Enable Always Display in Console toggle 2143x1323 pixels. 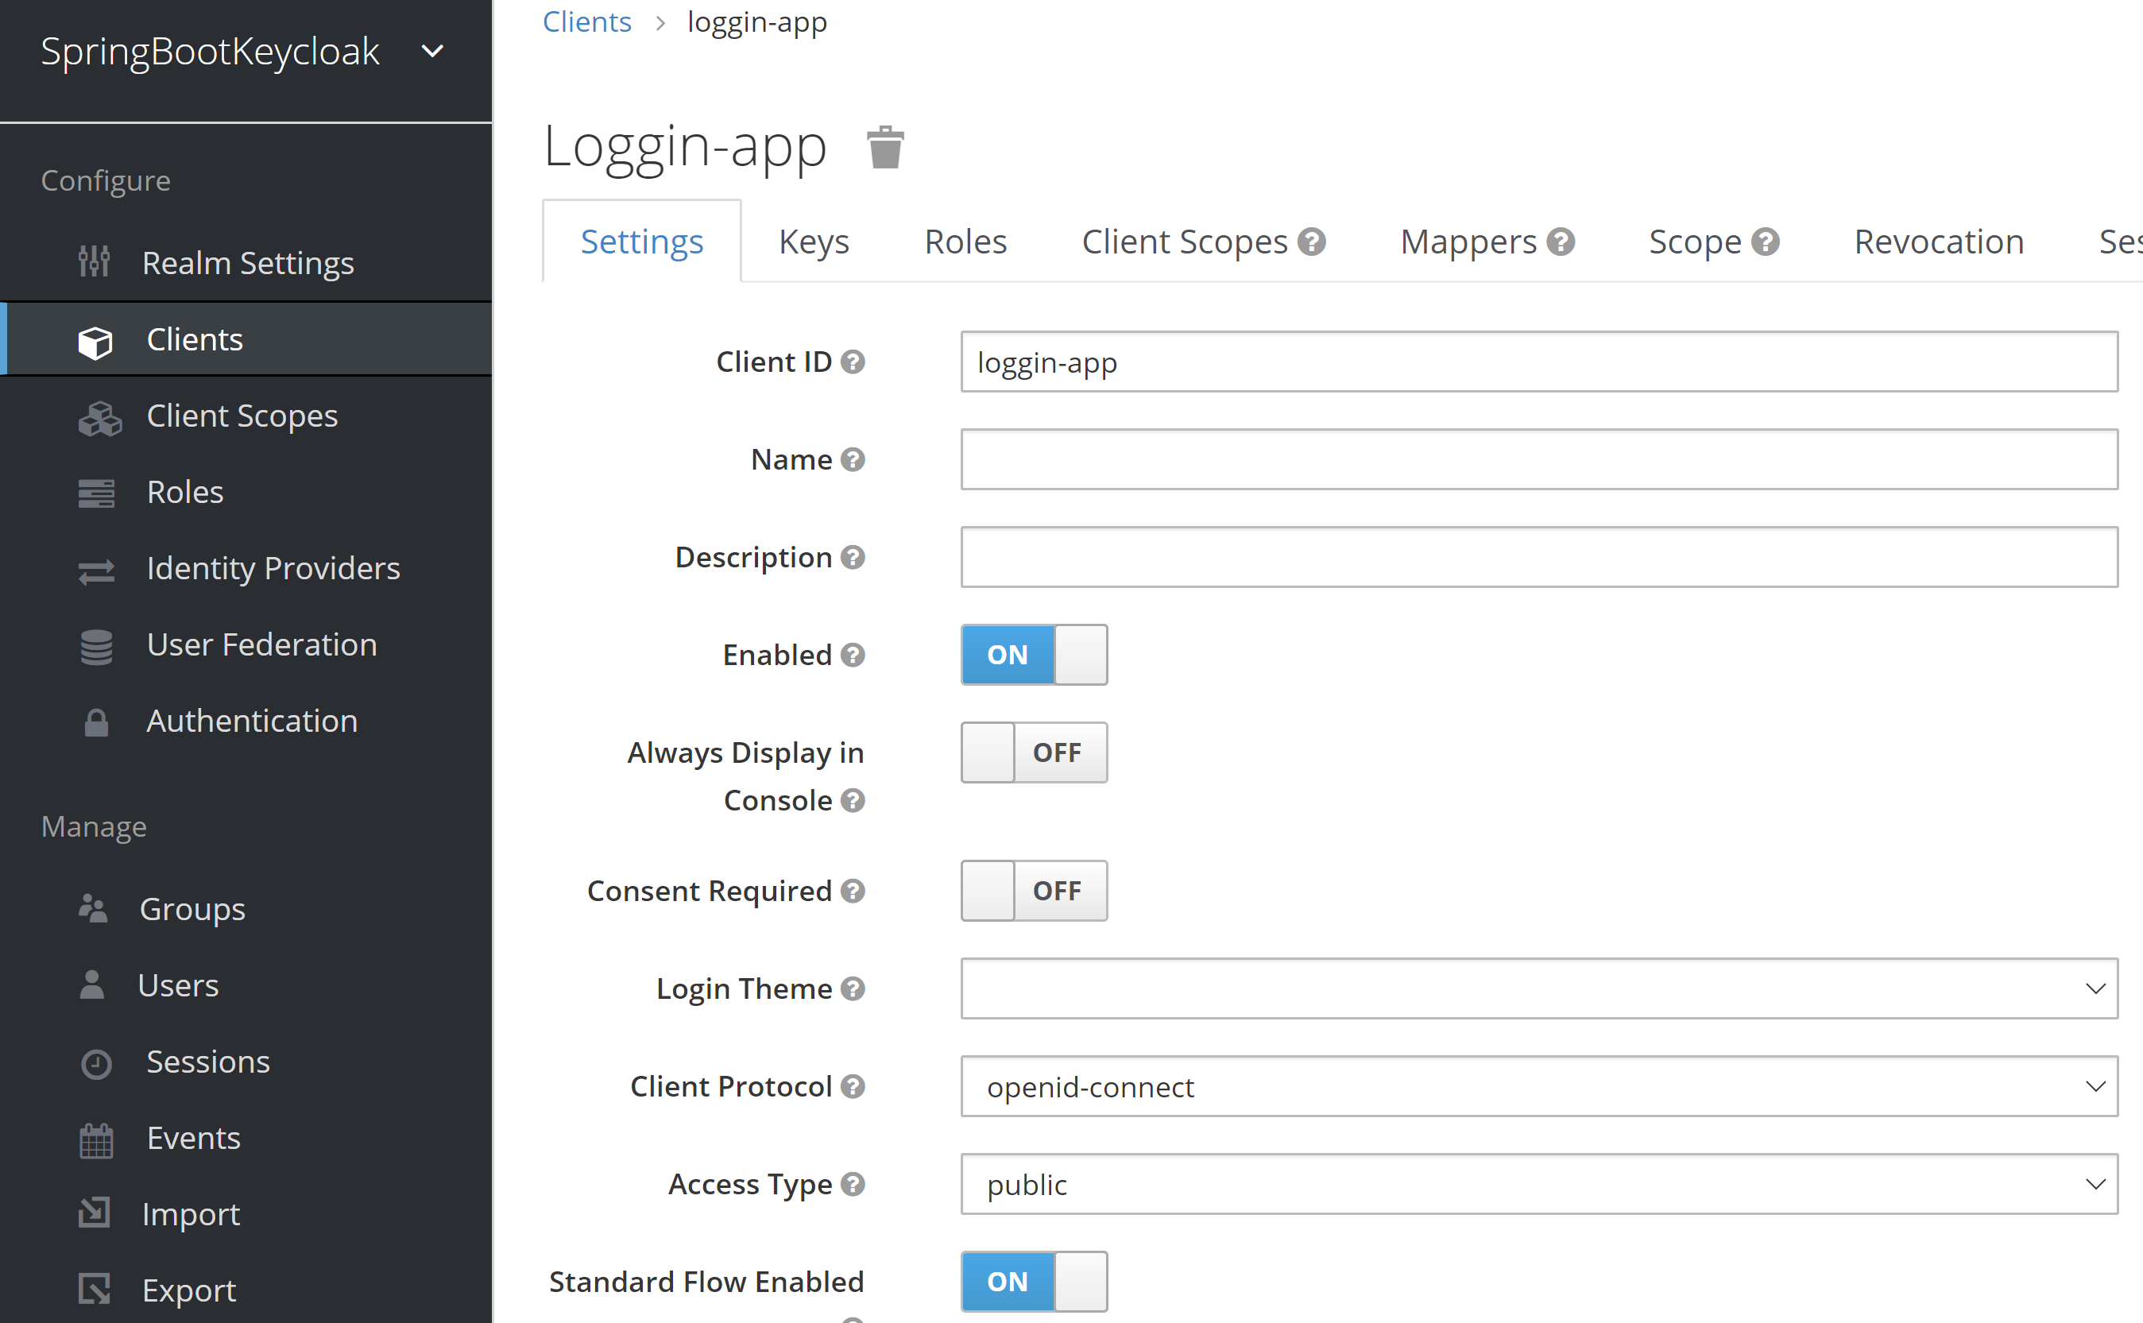pyautogui.click(x=1033, y=752)
